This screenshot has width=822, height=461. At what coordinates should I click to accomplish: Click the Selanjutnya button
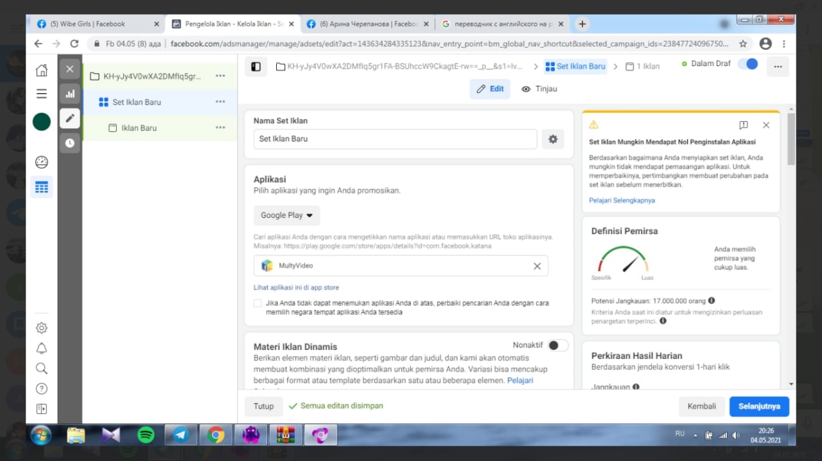pyautogui.click(x=759, y=407)
